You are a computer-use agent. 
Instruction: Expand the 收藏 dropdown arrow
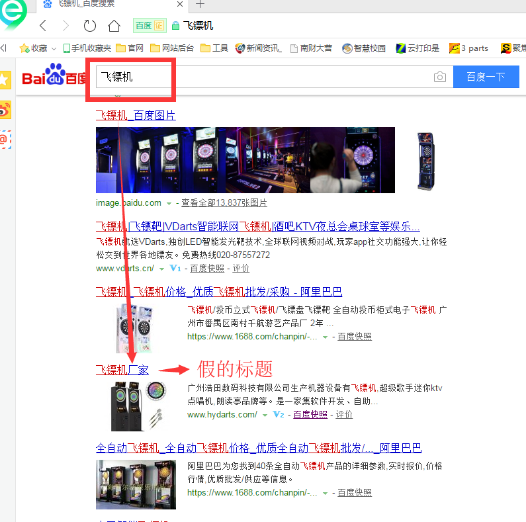tap(54, 49)
